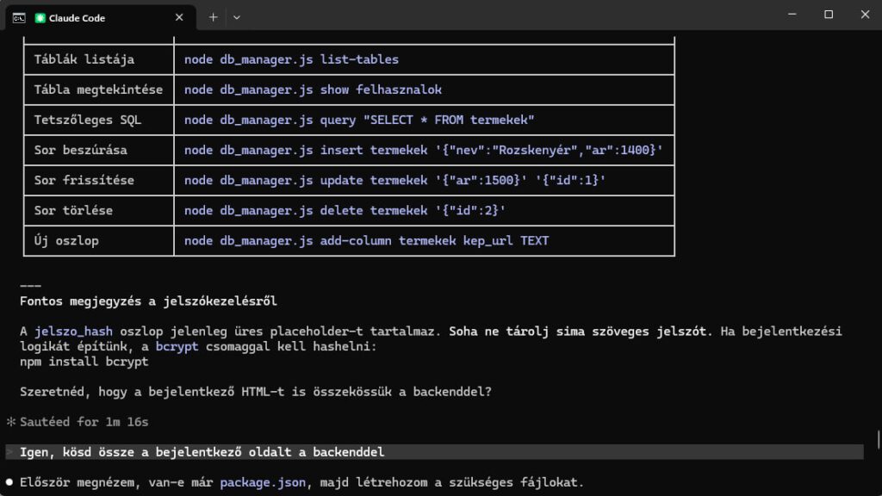Select the Claude Code tab title
This screenshot has width=882, height=496.
[78, 17]
